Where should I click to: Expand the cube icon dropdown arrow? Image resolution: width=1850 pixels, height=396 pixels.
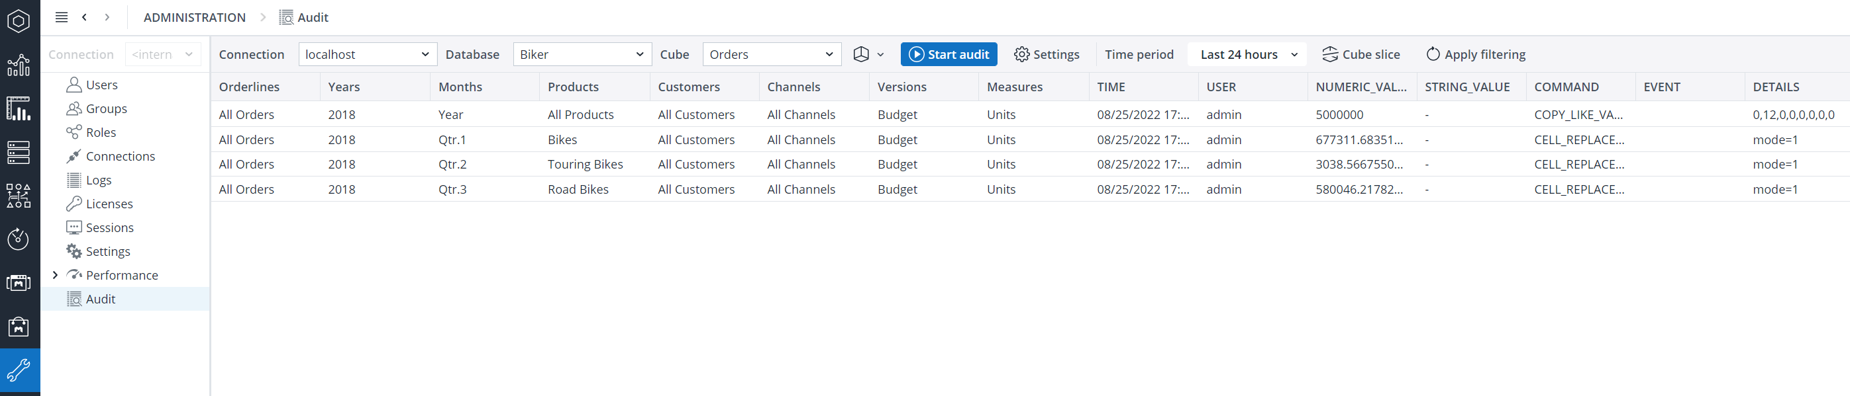click(880, 54)
